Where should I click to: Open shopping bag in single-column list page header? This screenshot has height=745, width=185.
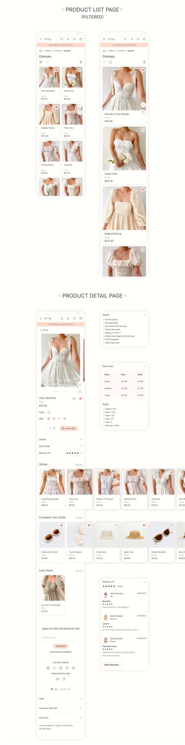click(144, 39)
